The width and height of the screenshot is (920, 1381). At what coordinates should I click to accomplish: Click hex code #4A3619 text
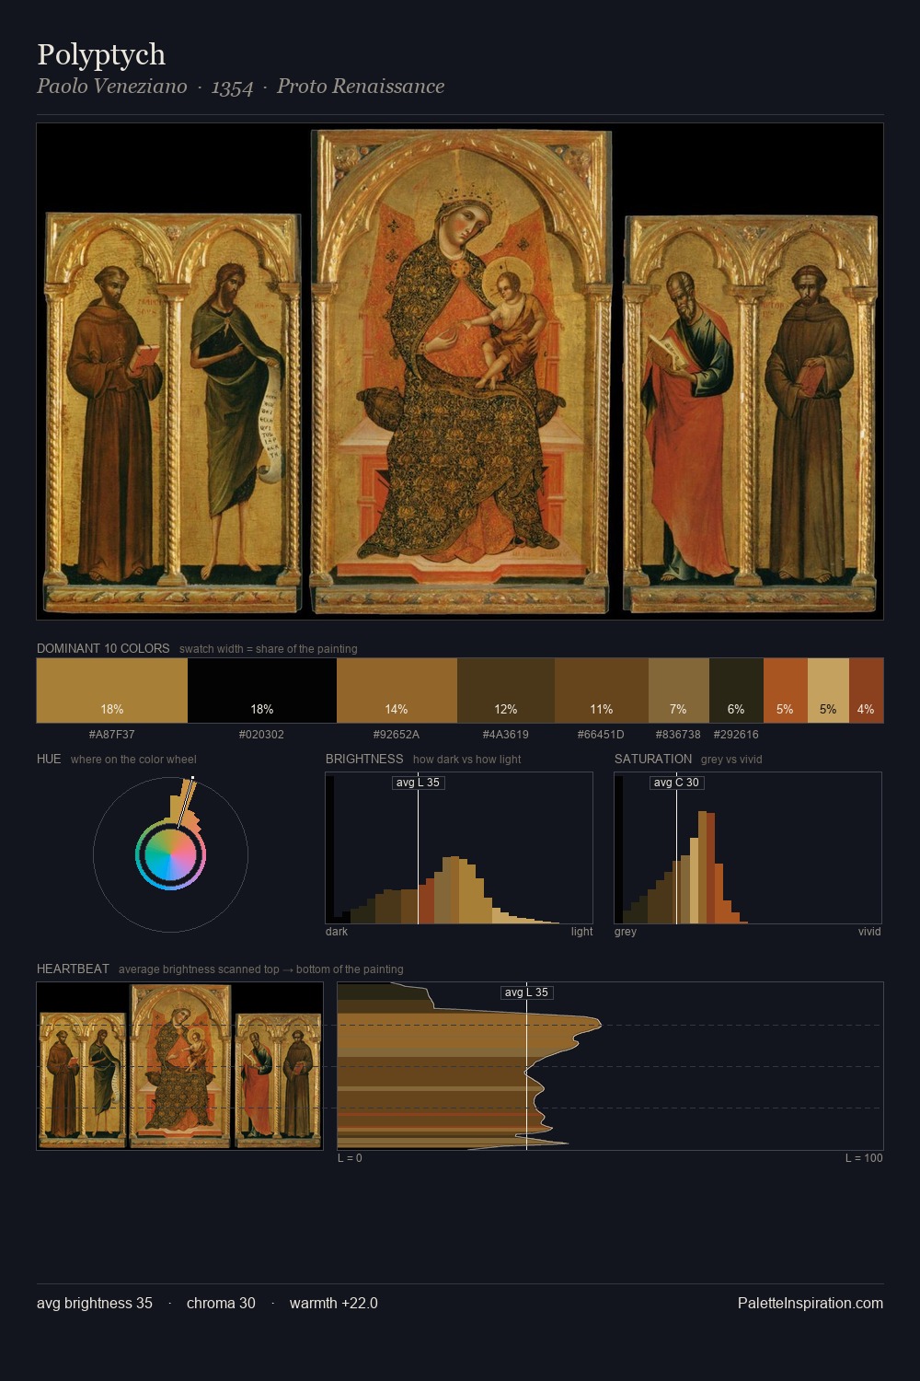click(506, 735)
